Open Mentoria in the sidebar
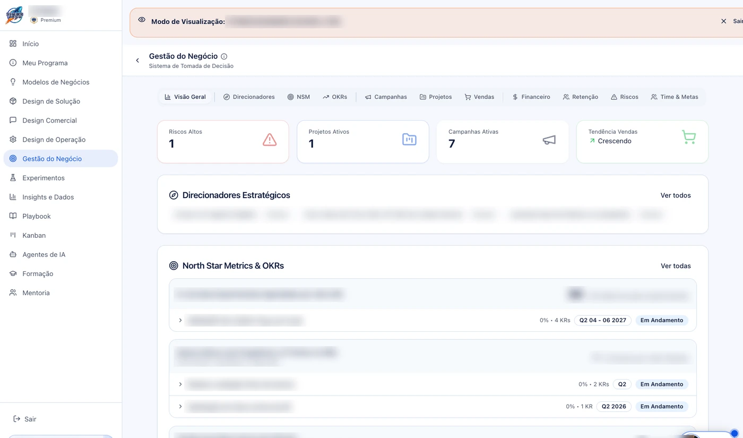This screenshot has height=438, width=743. pos(61,293)
